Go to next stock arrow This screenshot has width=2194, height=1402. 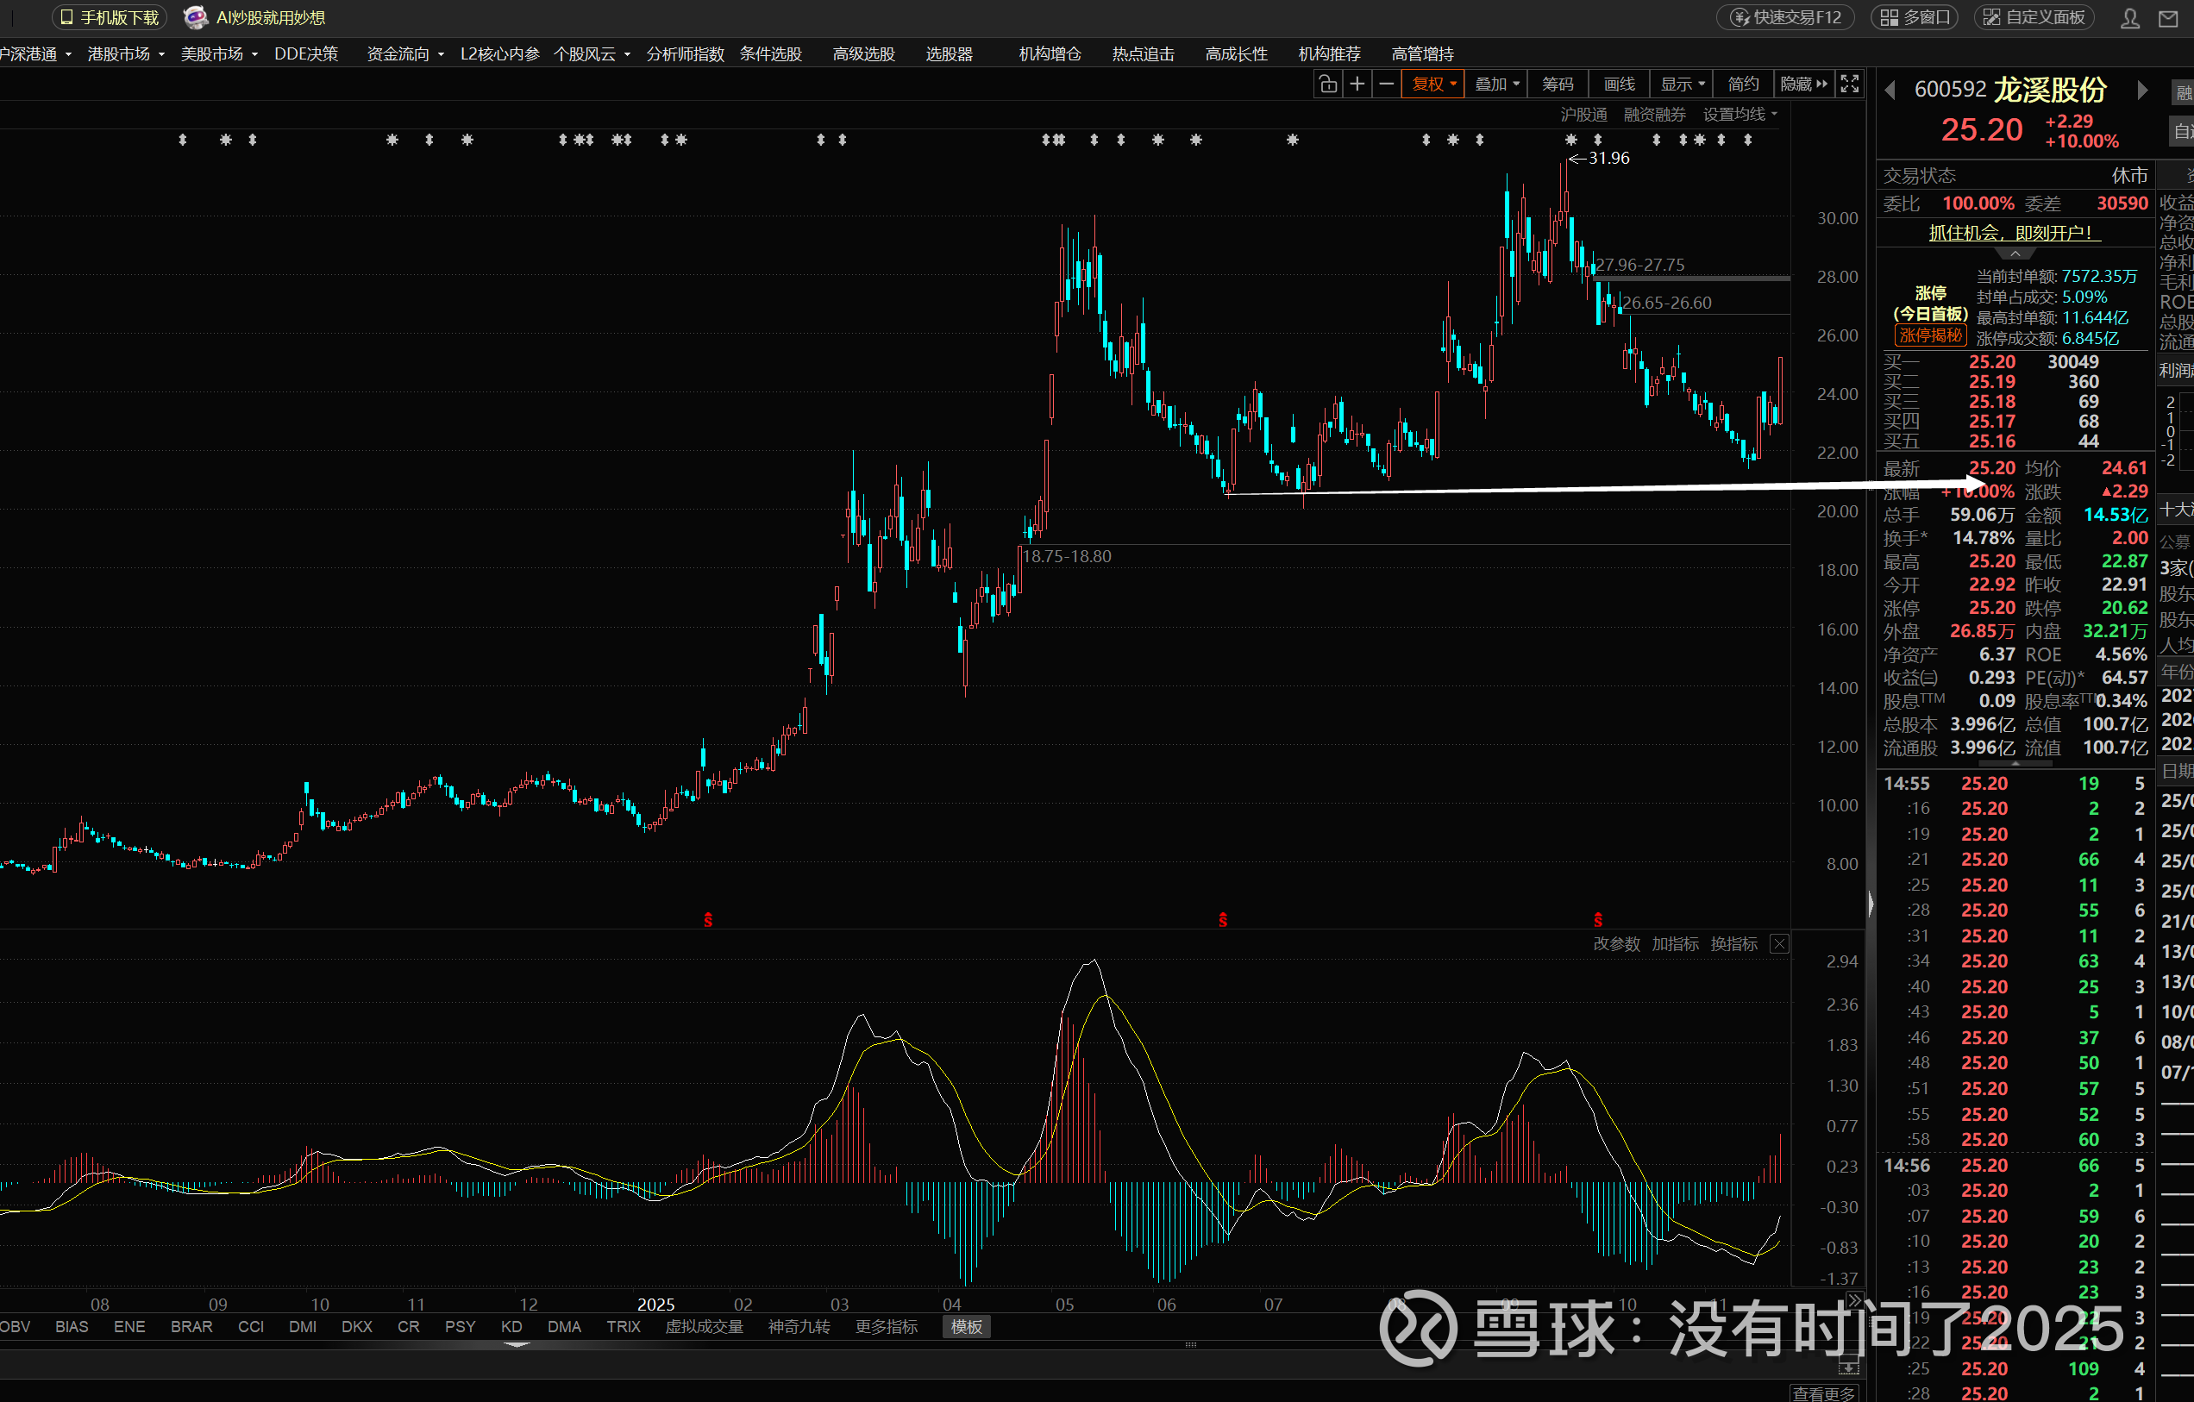(2142, 90)
